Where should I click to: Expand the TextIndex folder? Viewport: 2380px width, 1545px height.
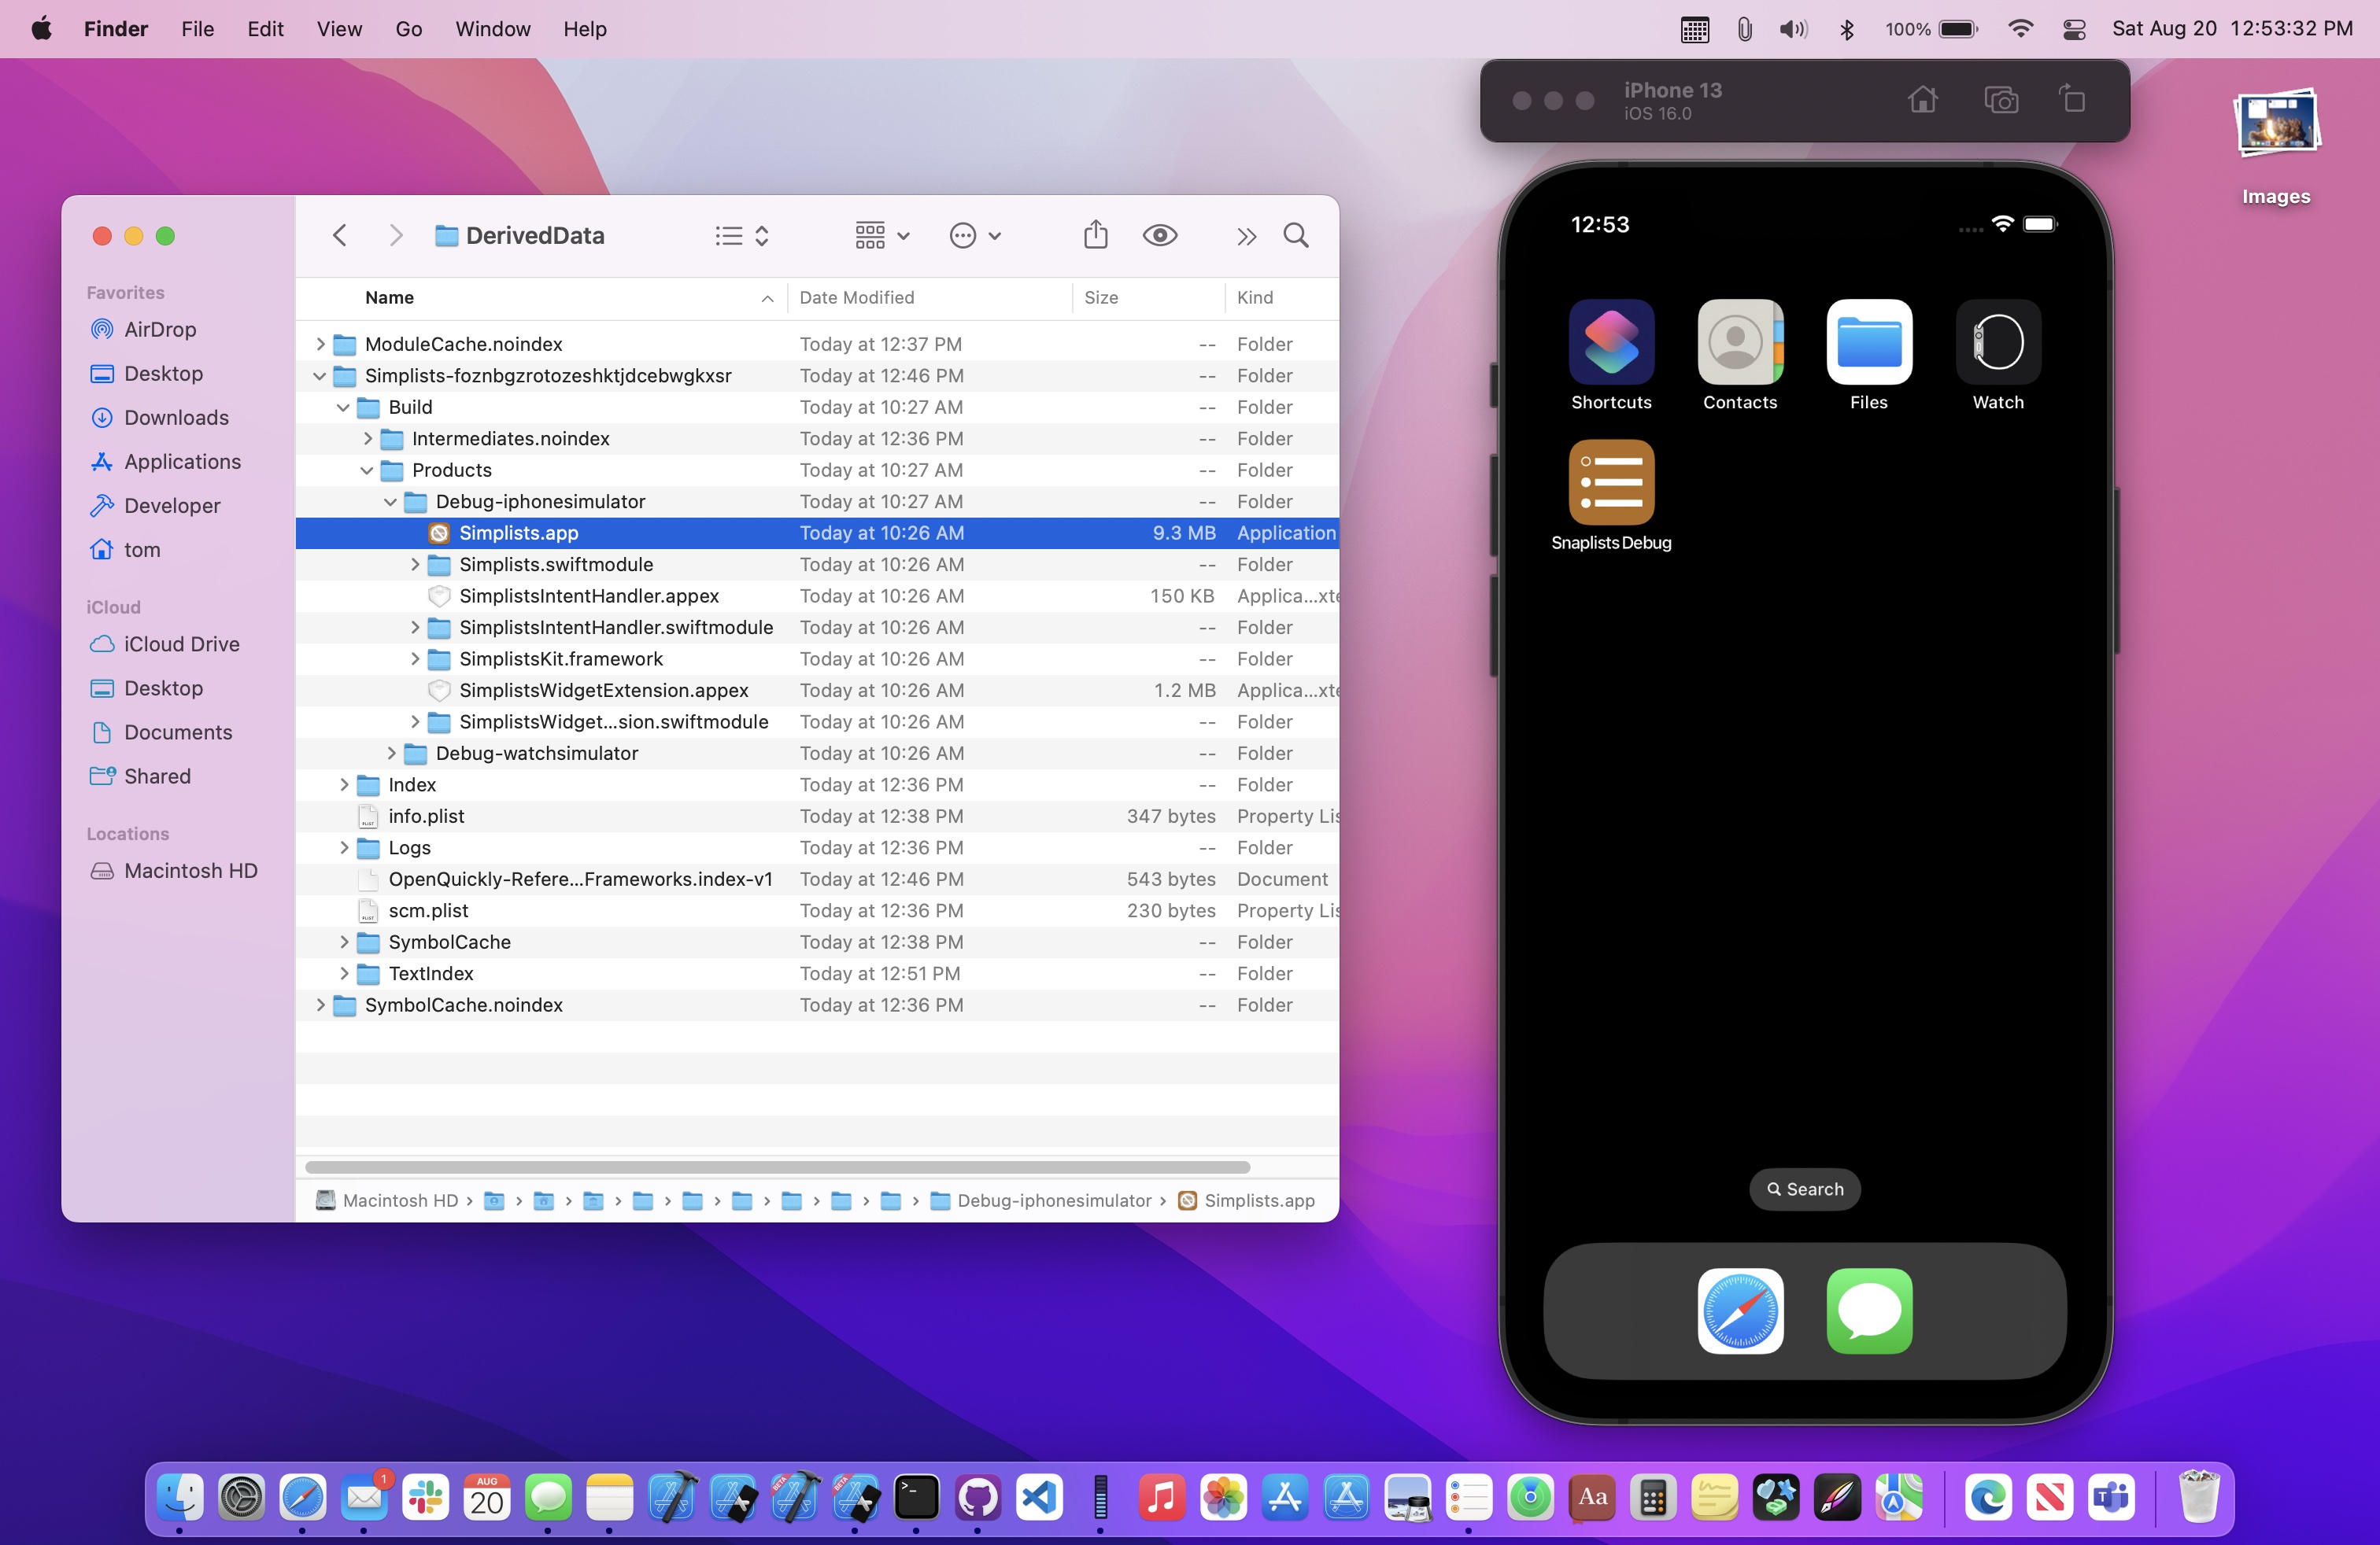tap(343, 973)
